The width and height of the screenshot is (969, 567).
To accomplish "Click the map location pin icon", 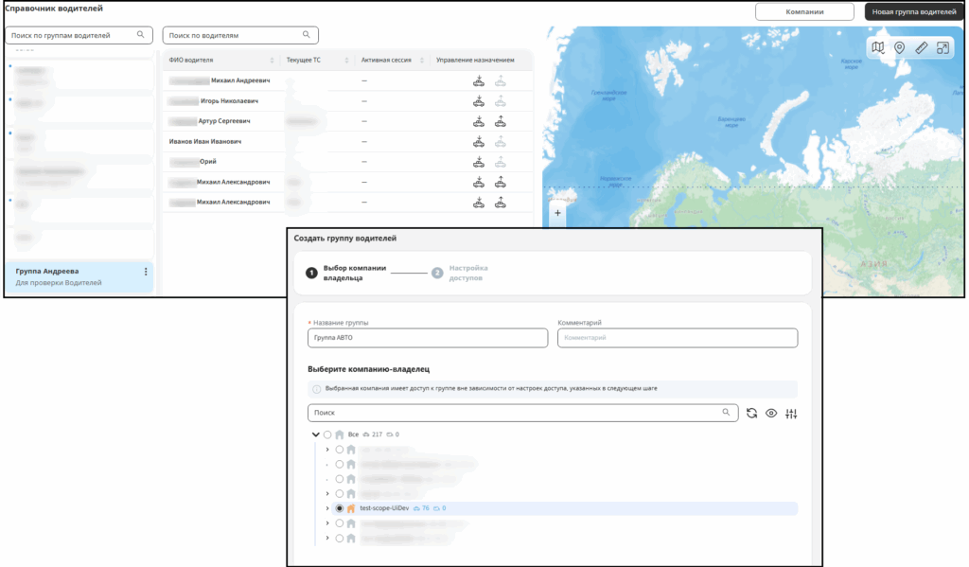I will (x=899, y=47).
